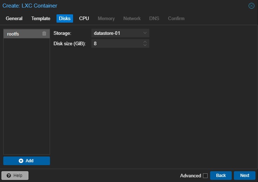Increase disk size with up arrow
The image size is (258, 182).
[x=145, y=42]
